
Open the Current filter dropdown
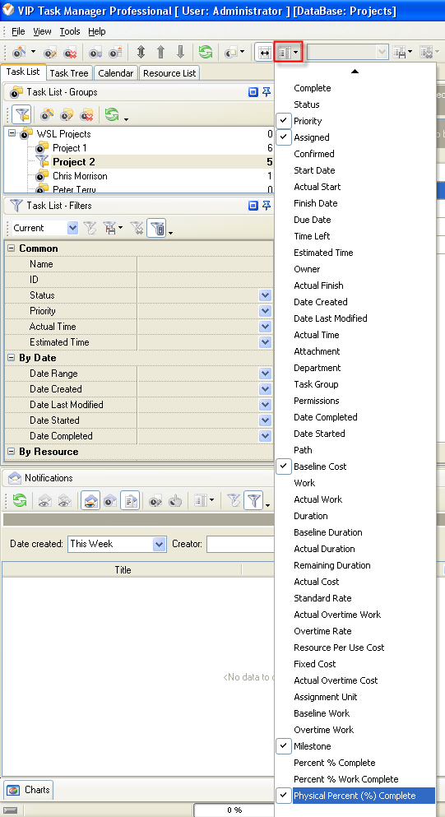pyautogui.click(x=72, y=228)
